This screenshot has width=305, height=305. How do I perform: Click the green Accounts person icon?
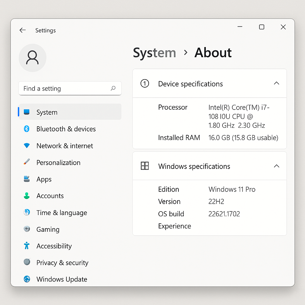pyautogui.click(x=27, y=196)
